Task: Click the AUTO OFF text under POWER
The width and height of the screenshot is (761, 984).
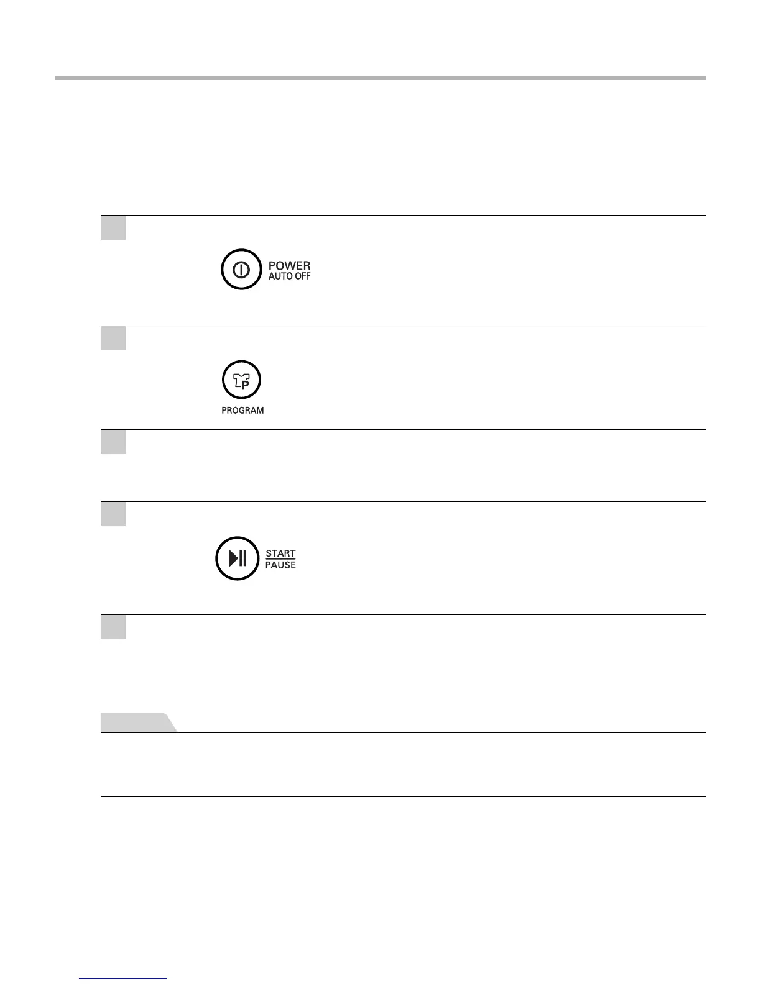Action: pos(289,276)
